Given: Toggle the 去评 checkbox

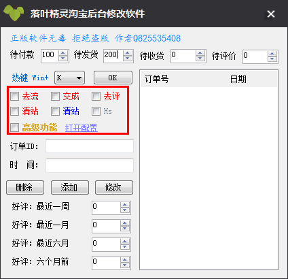Looking at the screenshot, I should point(96,97).
